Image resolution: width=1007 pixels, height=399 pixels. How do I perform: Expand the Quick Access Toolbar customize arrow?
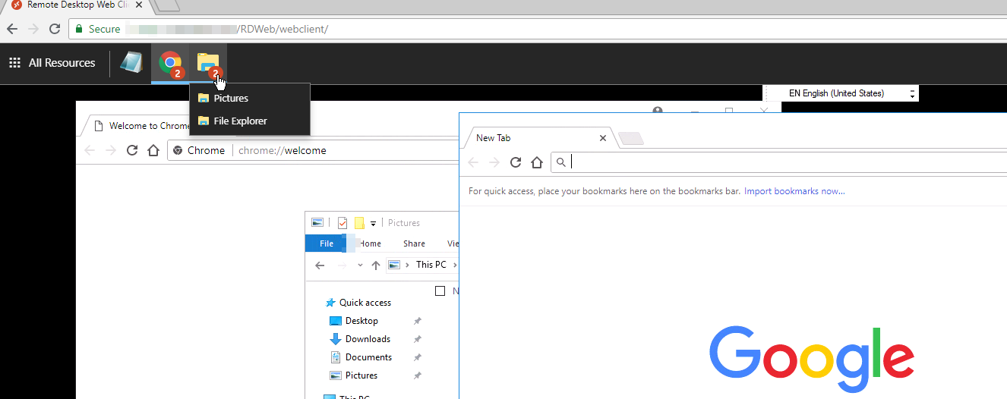pos(374,224)
